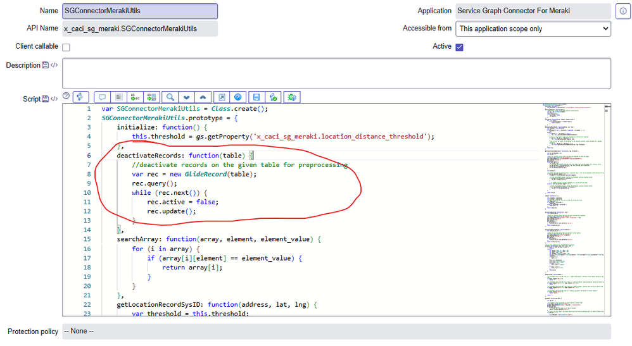Open the script debugger bug icon
Viewport: 632px width, 346px height.
[291, 97]
